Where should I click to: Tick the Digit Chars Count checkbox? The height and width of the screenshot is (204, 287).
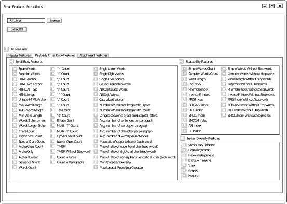pos(15,136)
